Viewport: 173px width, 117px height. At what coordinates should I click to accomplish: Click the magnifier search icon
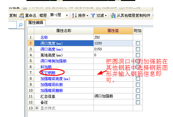[x=21, y=25]
